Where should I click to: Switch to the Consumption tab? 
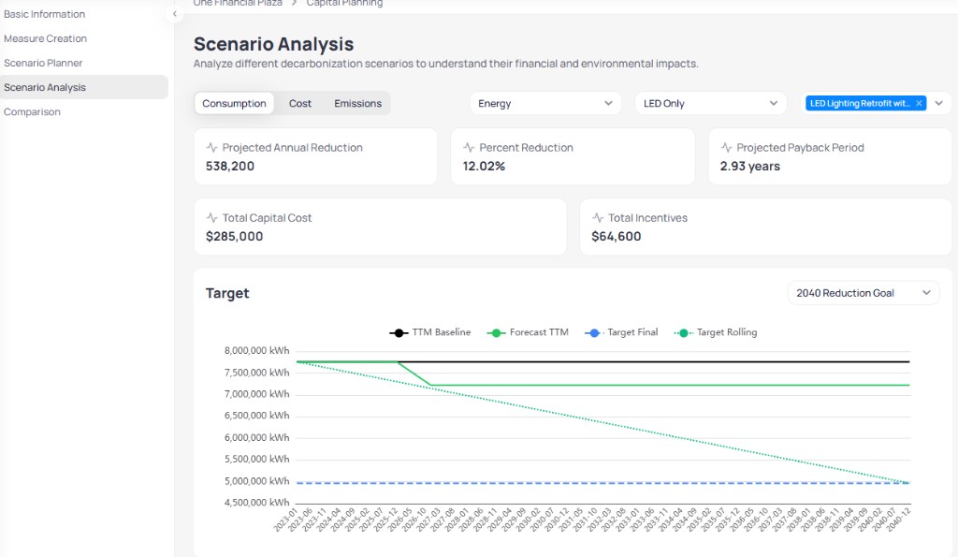[234, 103]
